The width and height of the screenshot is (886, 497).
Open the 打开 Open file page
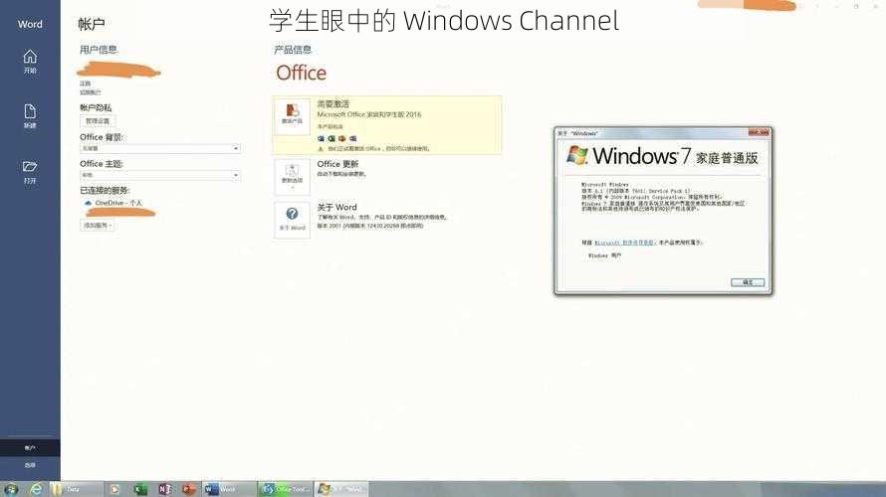coord(30,172)
